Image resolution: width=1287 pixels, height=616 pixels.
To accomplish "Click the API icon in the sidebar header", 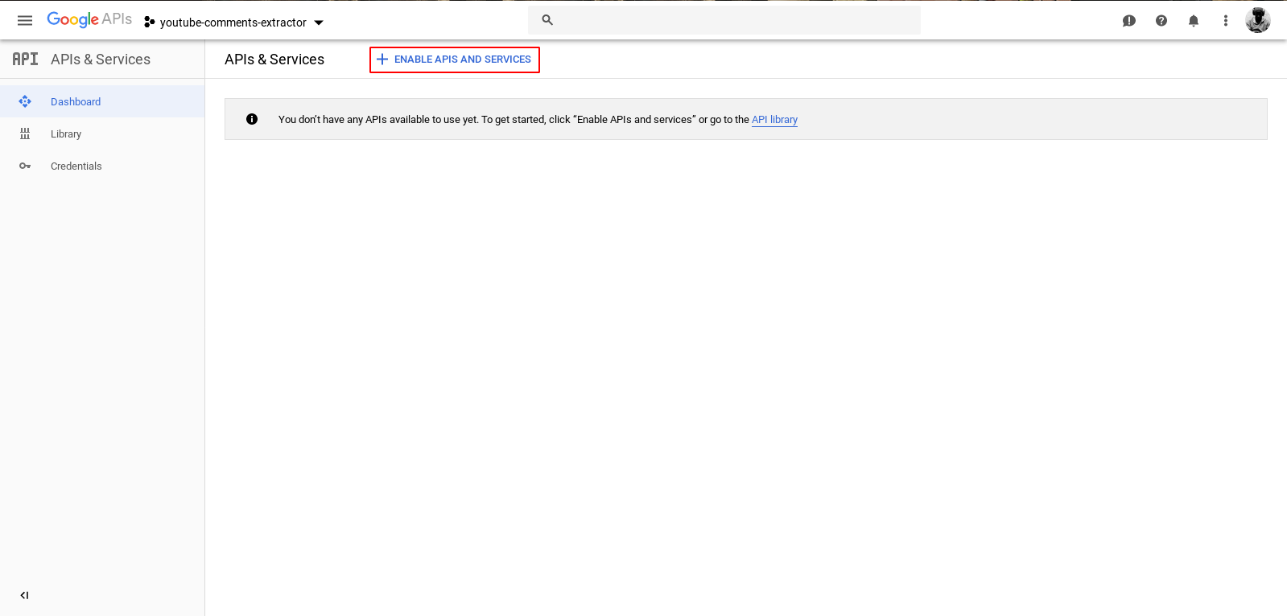I will [x=25, y=59].
